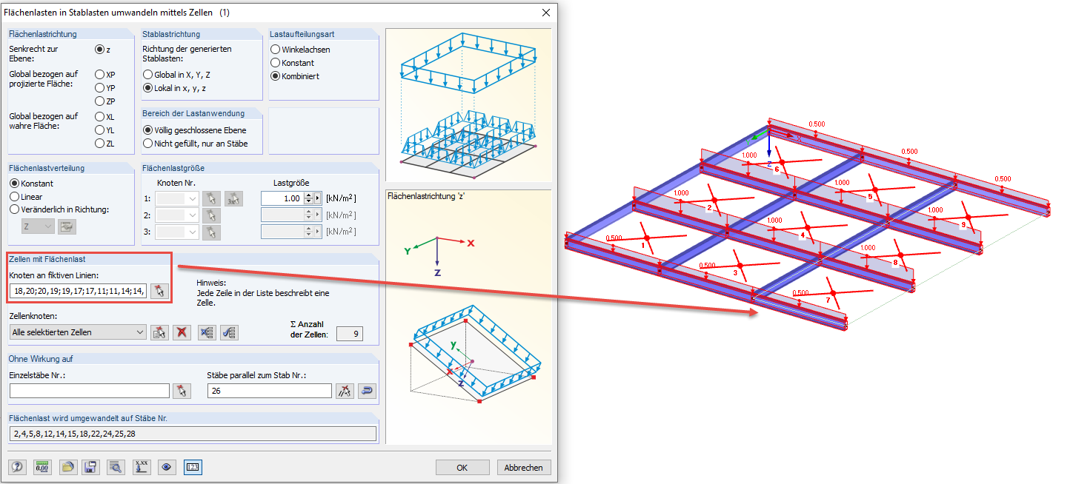Toggle the 123 numbering icon
1073x484 pixels.
pyautogui.click(x=193, y=467)
